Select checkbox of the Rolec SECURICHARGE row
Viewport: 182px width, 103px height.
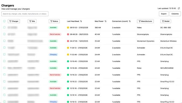(4, 68)
